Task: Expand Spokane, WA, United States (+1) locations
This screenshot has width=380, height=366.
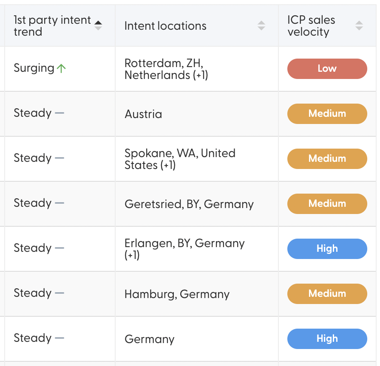Action: [180, 159]
